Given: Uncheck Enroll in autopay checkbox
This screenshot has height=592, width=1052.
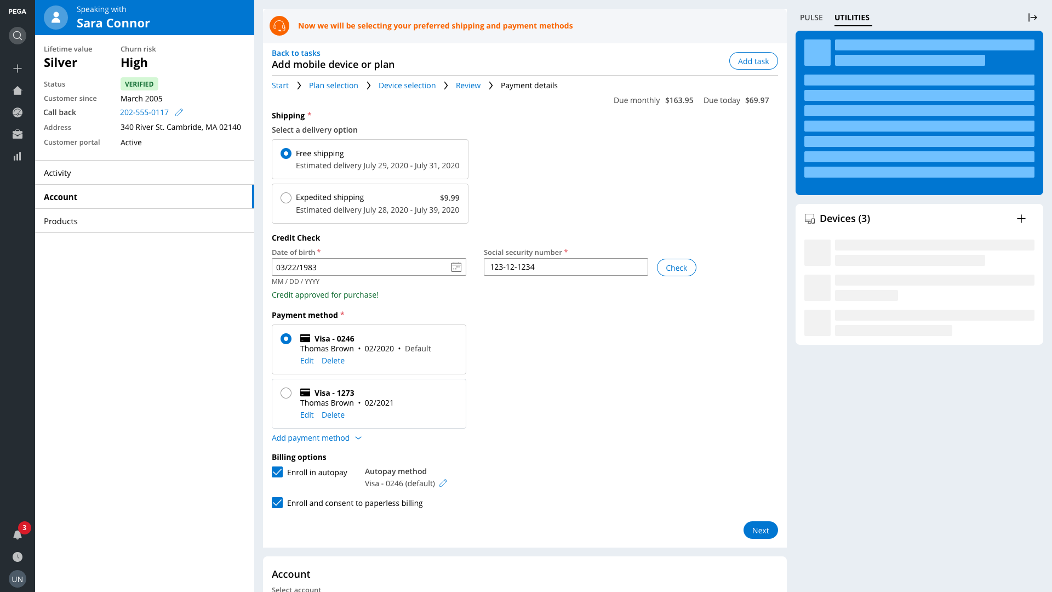Looking at the screenshot, I should 277,472.
